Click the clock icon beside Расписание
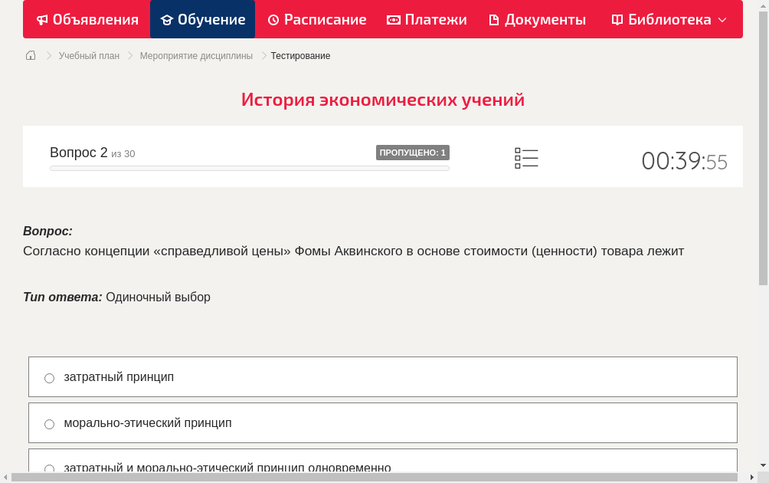The width and height of the screenshot is (769, 483). coord(273,20)
